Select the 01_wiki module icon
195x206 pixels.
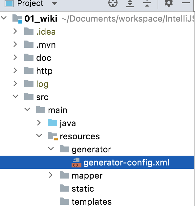tap(17, 19)
